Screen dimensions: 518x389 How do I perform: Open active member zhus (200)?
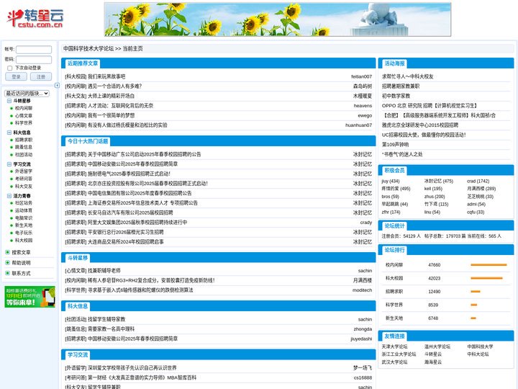[x=435, y=197]
